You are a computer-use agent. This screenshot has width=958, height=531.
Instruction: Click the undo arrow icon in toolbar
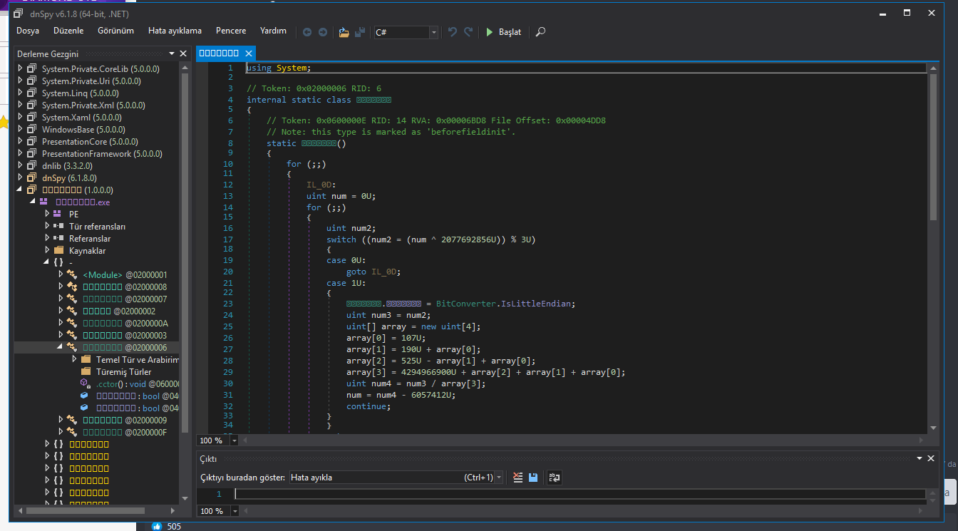pyautogui.click(x=453, y=32)
